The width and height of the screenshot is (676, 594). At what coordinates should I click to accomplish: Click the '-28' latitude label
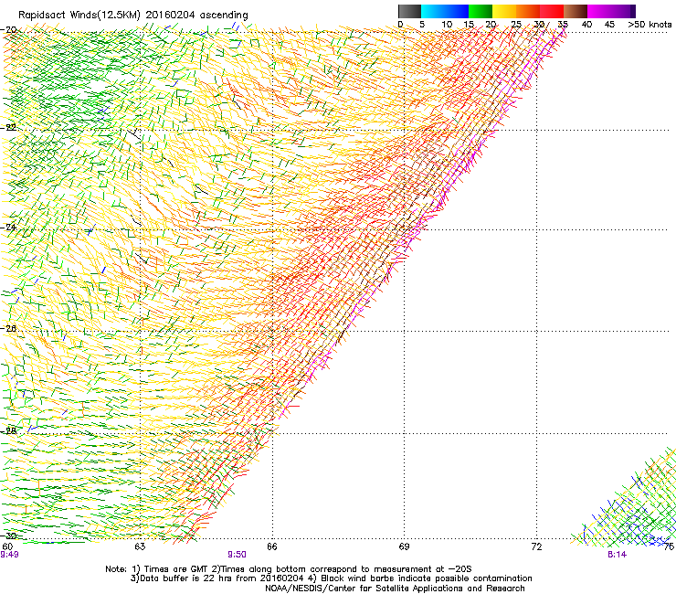point(9,430)
